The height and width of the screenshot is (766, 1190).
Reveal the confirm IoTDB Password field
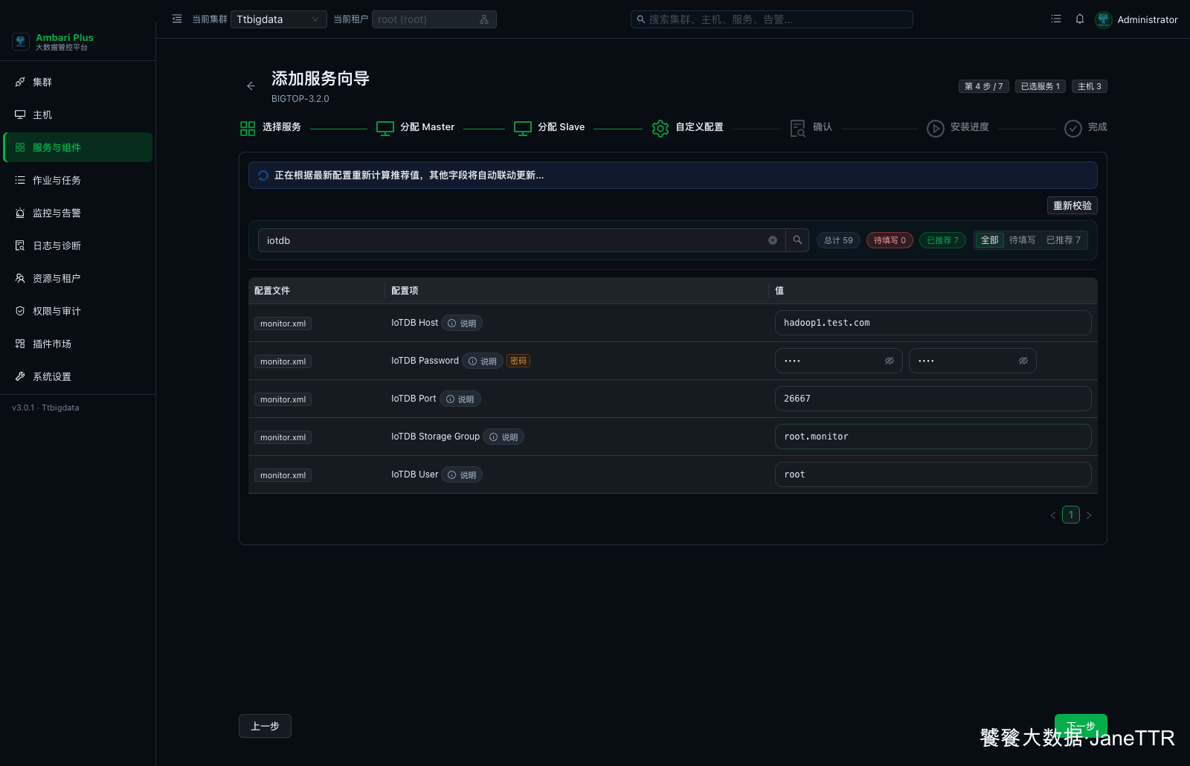pos(1023,361)
